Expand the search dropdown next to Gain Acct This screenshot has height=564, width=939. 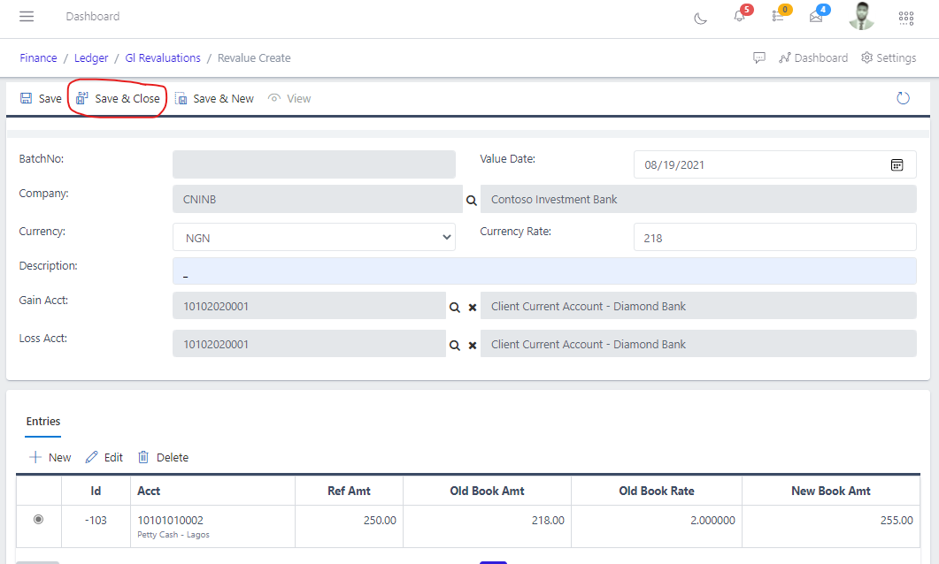click(454, 306)
